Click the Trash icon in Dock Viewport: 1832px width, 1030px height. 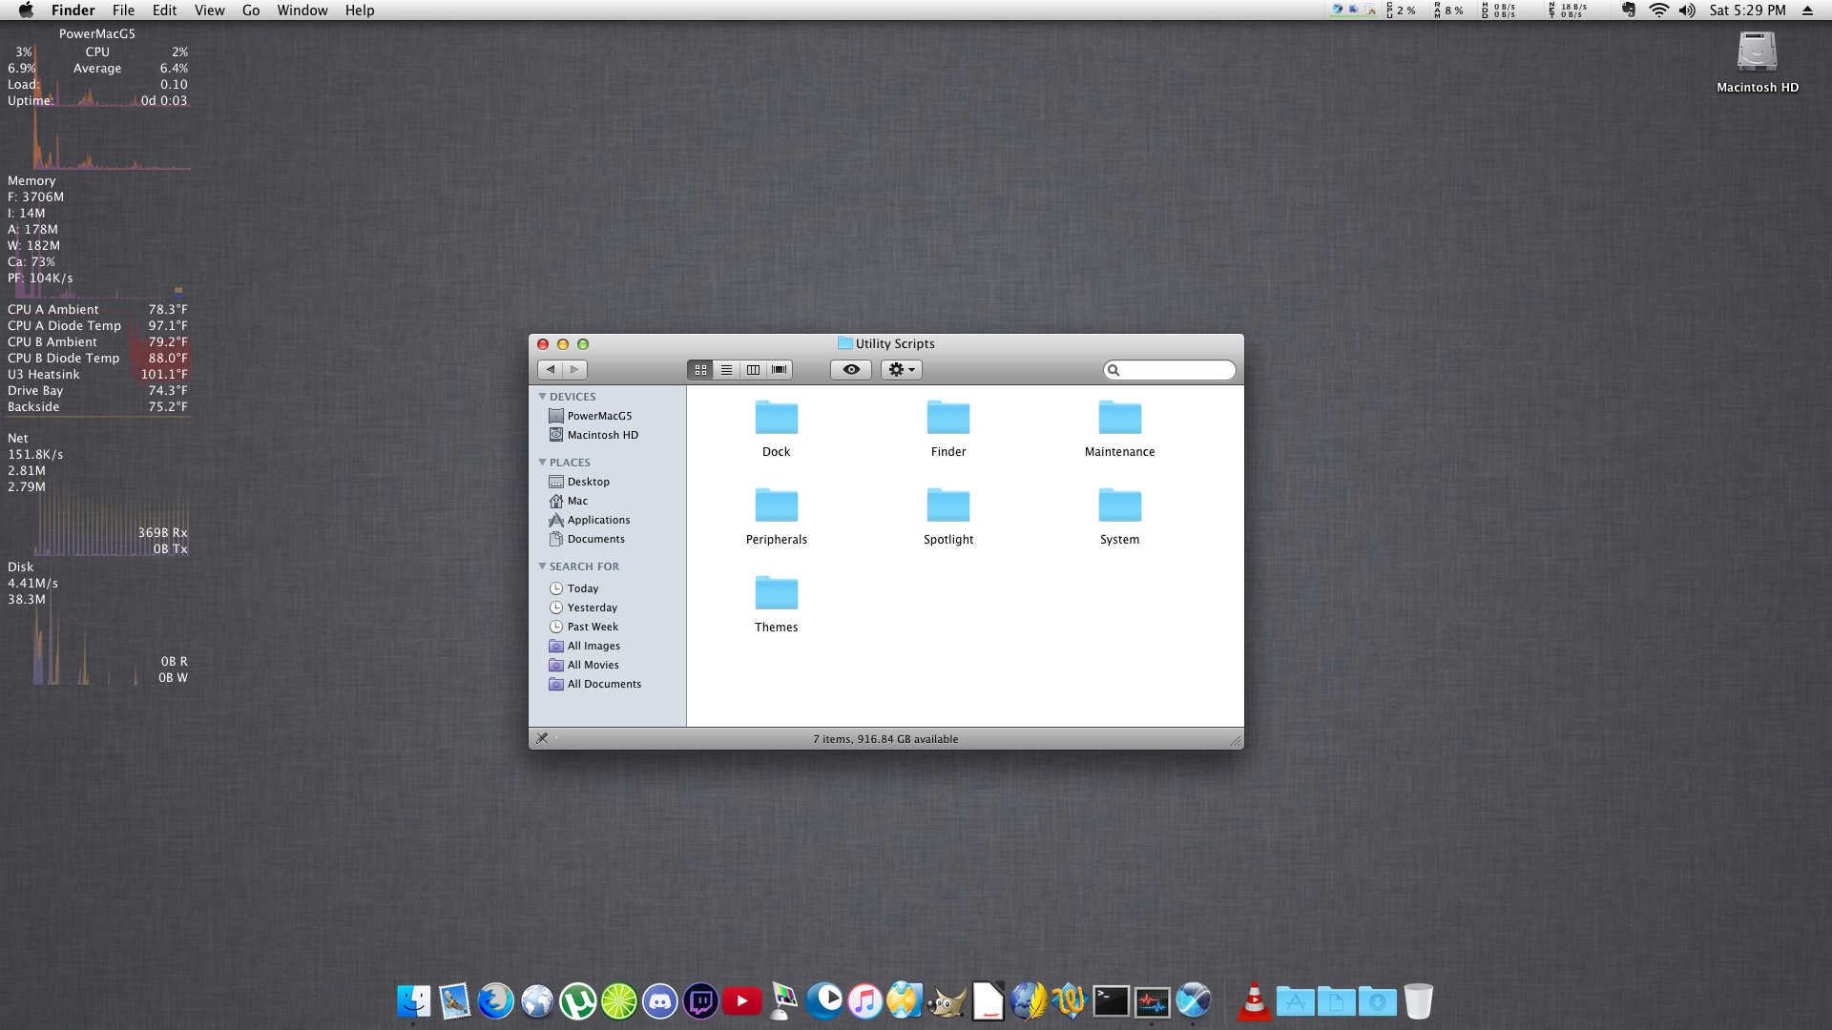click(1418, 1001)
